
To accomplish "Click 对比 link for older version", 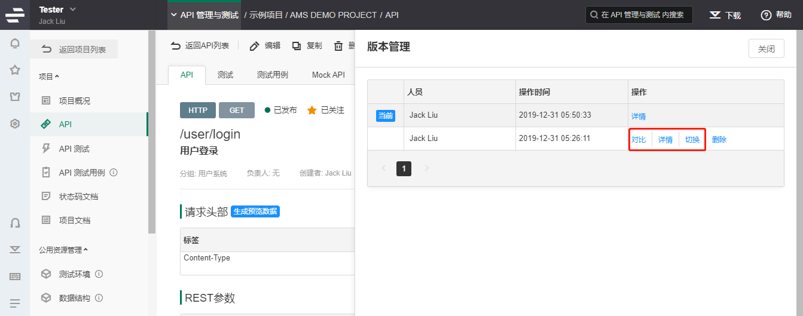I will (639, 140).
